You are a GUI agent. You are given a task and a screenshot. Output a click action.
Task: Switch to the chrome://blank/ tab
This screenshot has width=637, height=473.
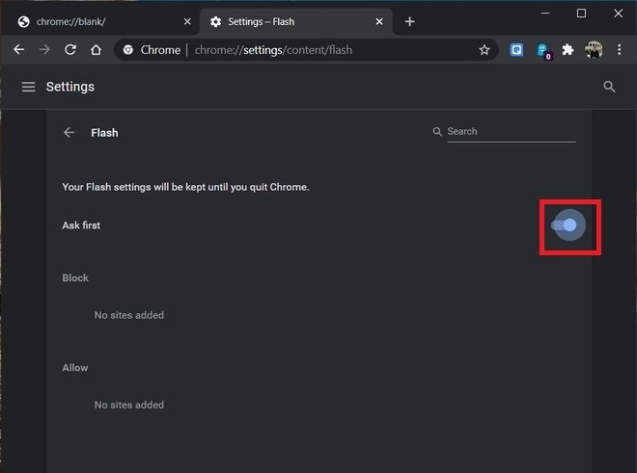[x=99, y=21]
